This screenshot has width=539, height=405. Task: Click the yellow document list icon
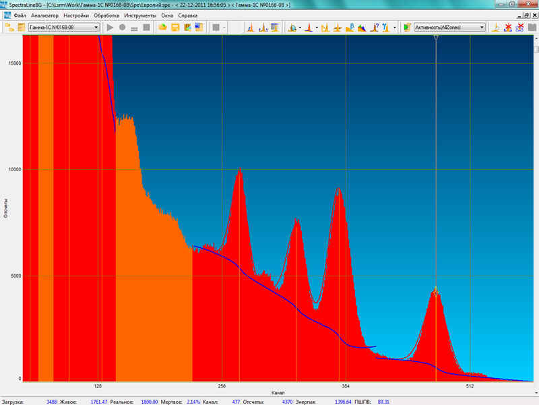[x=21, y=28]
